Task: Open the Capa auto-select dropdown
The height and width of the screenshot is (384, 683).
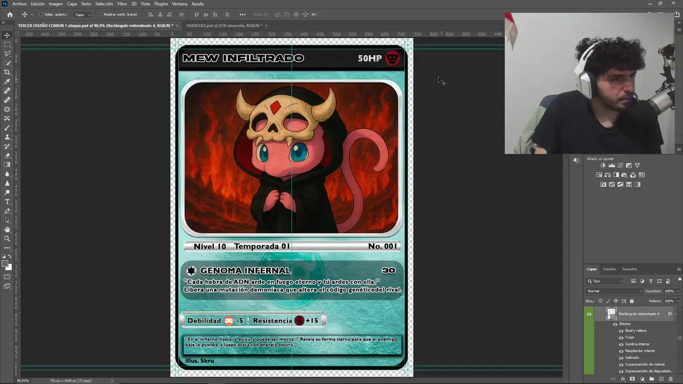Action: tap(82, 14)
